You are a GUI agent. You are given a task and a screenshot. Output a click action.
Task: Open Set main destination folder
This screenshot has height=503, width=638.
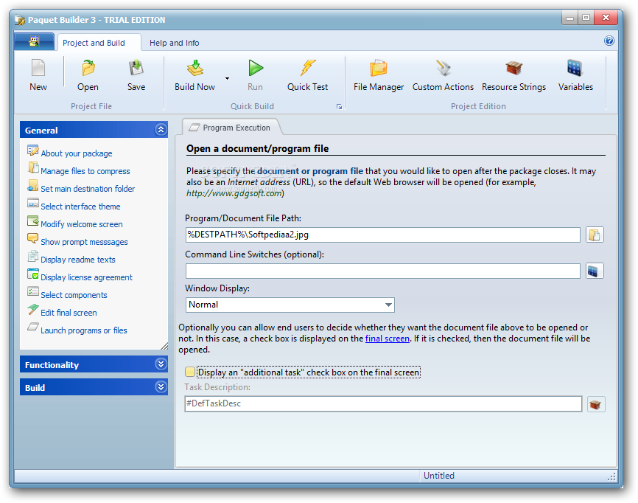88,189
